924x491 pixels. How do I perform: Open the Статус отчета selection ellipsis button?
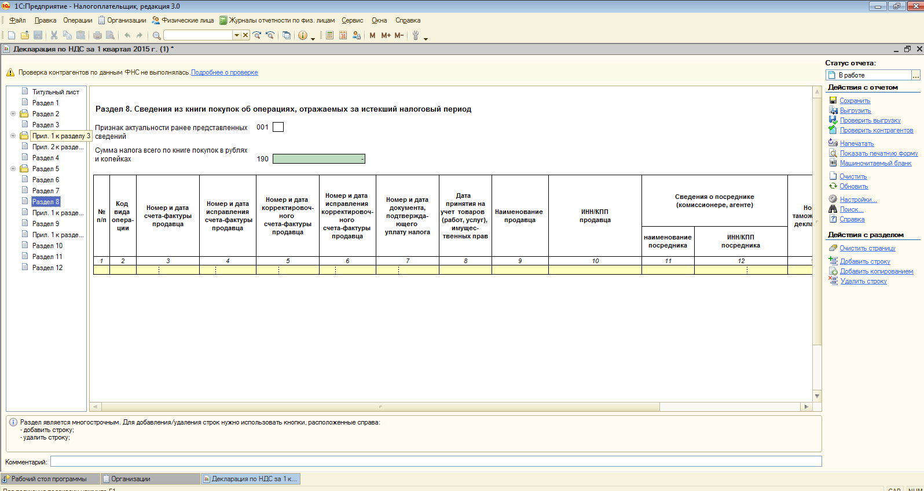tap(915, 75)
